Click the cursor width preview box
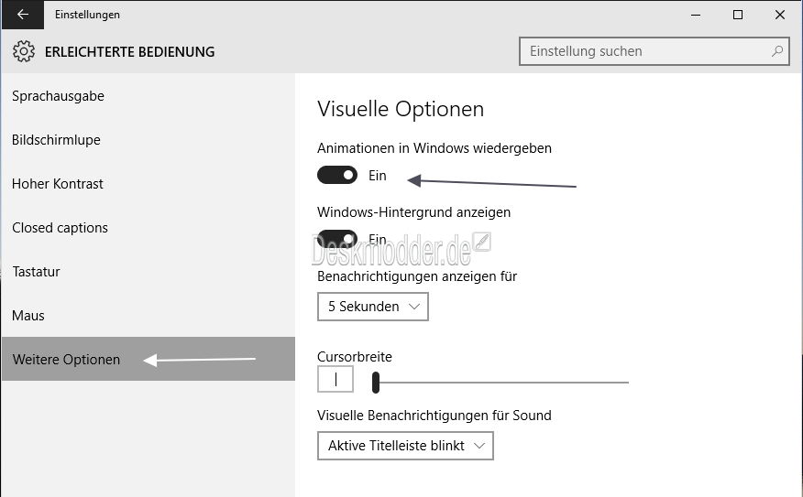This screenshot has height=497, width=803. click(x=335, y=379)
